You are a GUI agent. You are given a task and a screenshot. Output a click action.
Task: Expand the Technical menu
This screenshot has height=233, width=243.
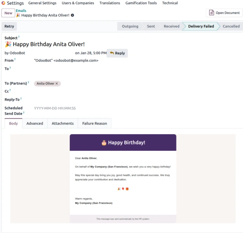pyautogui.click(x=170, y=3)
